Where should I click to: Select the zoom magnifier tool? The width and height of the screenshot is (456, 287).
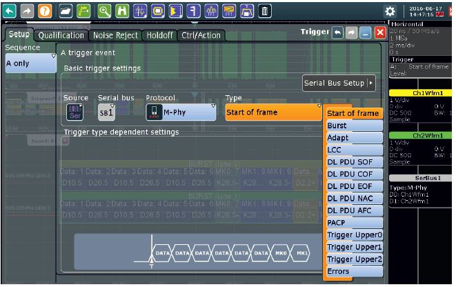(x=105, y=11)
